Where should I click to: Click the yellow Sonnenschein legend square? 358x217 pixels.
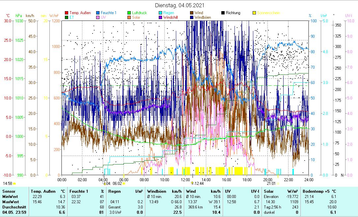(x=255, y=13)
